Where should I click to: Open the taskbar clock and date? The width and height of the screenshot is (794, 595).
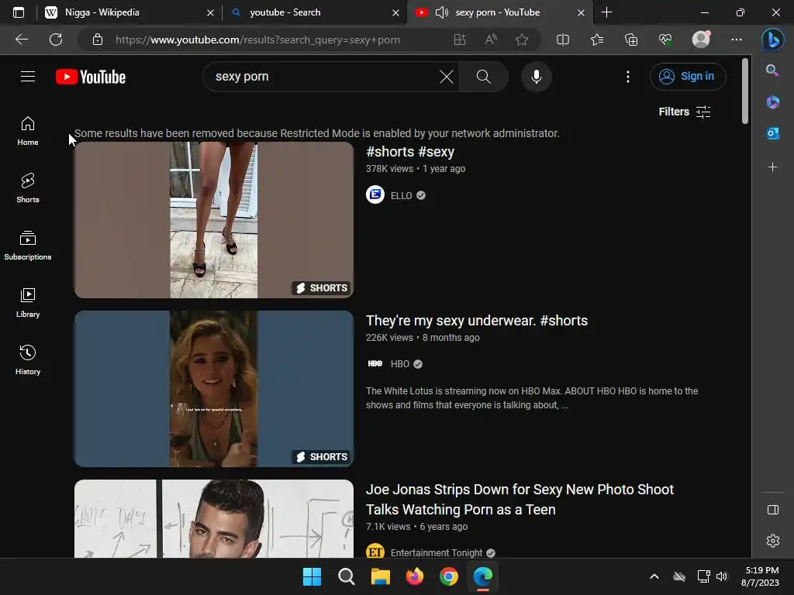click(761, 576)
